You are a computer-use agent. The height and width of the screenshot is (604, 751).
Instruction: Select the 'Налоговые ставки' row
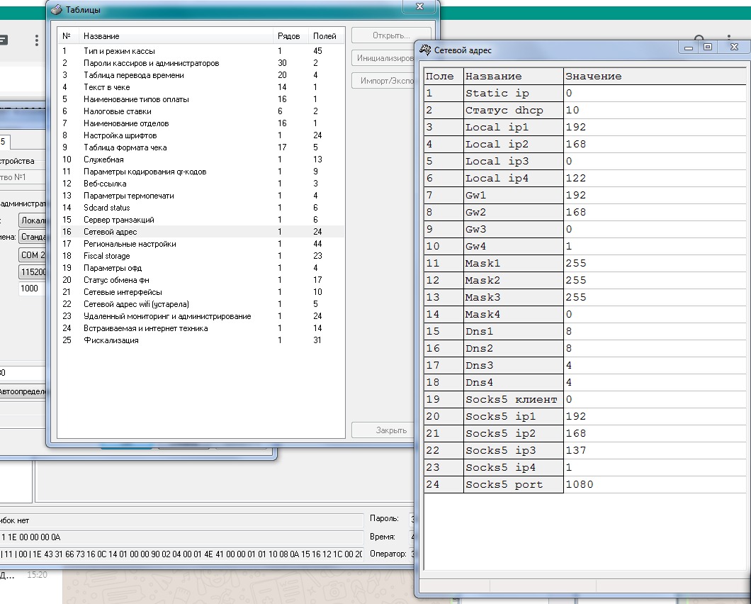(201, 111)
